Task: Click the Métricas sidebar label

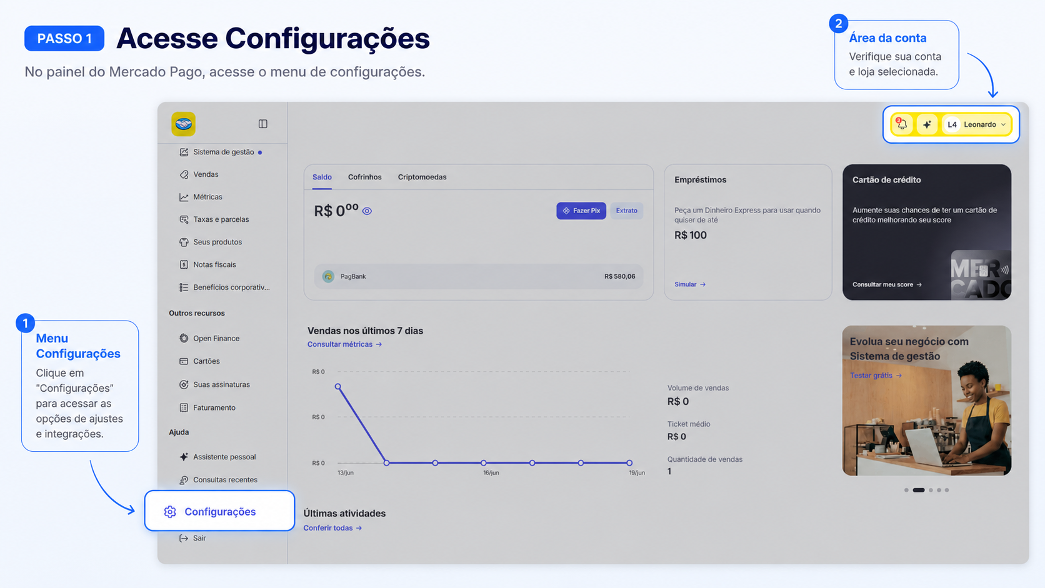Action: point(207,197)
